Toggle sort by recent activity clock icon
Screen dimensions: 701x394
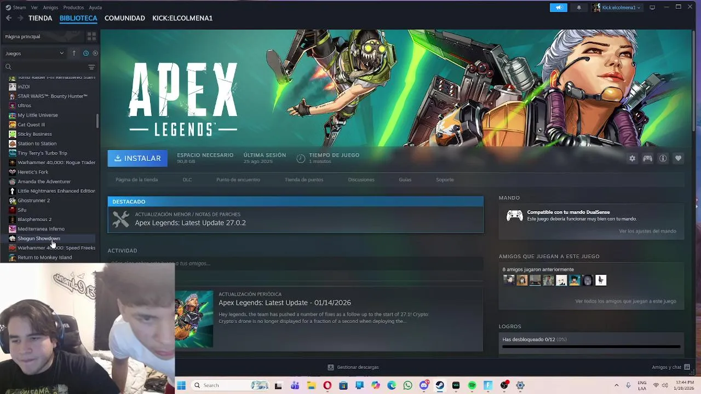pyautogui.click(x=86, y=53)
